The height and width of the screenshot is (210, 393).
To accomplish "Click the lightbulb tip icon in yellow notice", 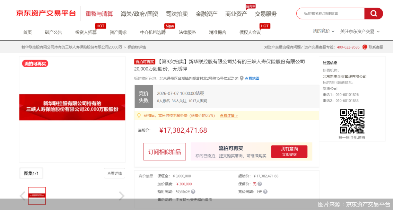I will [x=139, y=115].
